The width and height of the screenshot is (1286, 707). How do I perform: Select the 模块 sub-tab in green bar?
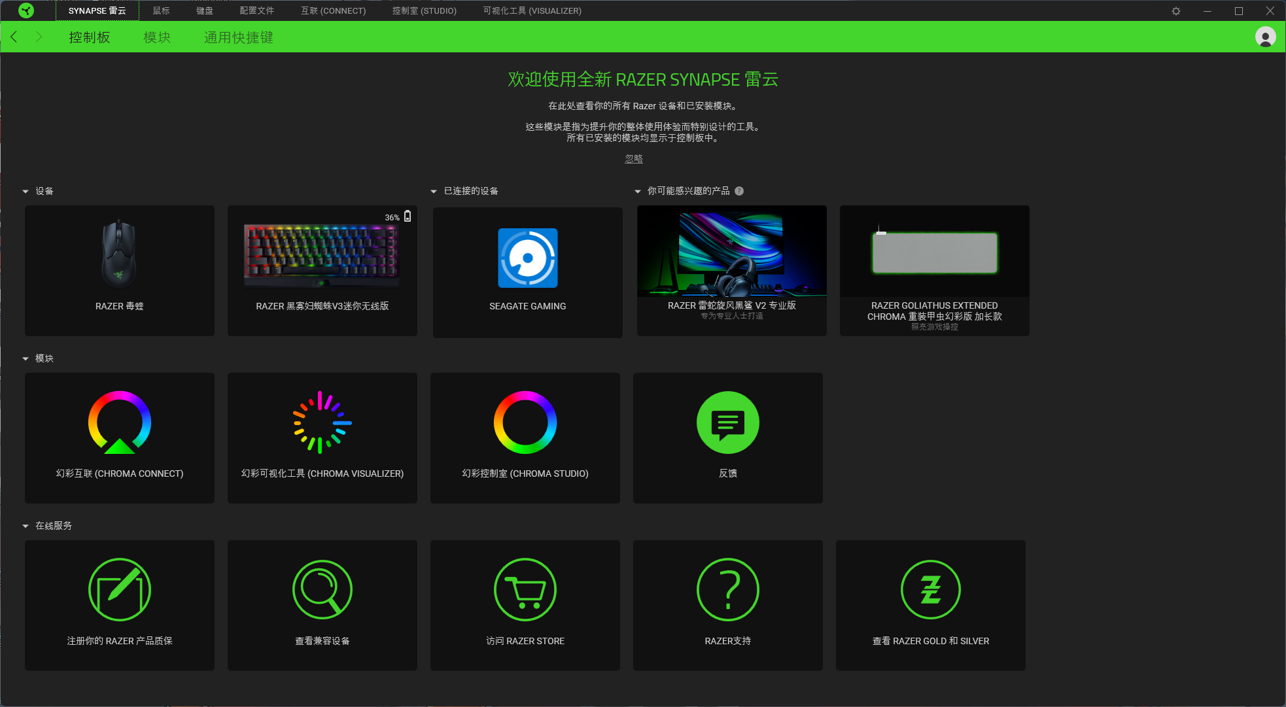click(157, 37)
